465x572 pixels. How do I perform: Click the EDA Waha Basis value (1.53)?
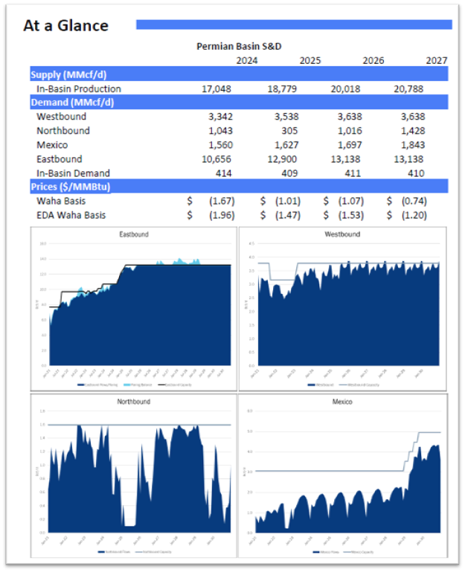(x=350, y=215)
